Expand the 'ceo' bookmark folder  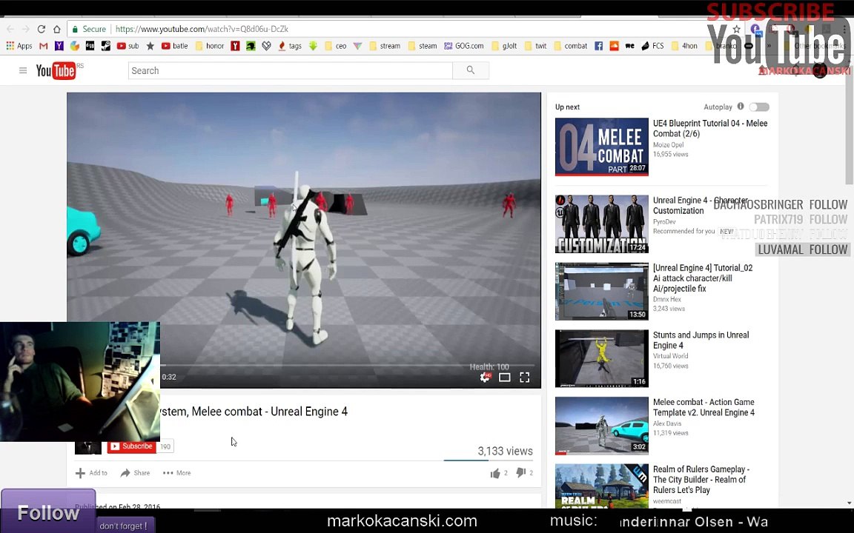[336, 46]
